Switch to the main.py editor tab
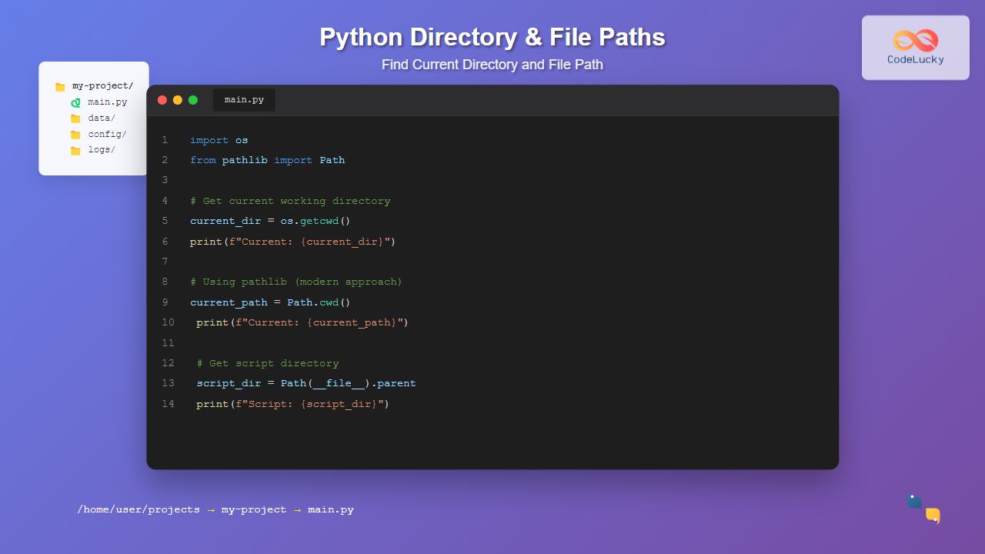Image resolution: width=985 pixels, height=554 pixels. click(244, 100)
